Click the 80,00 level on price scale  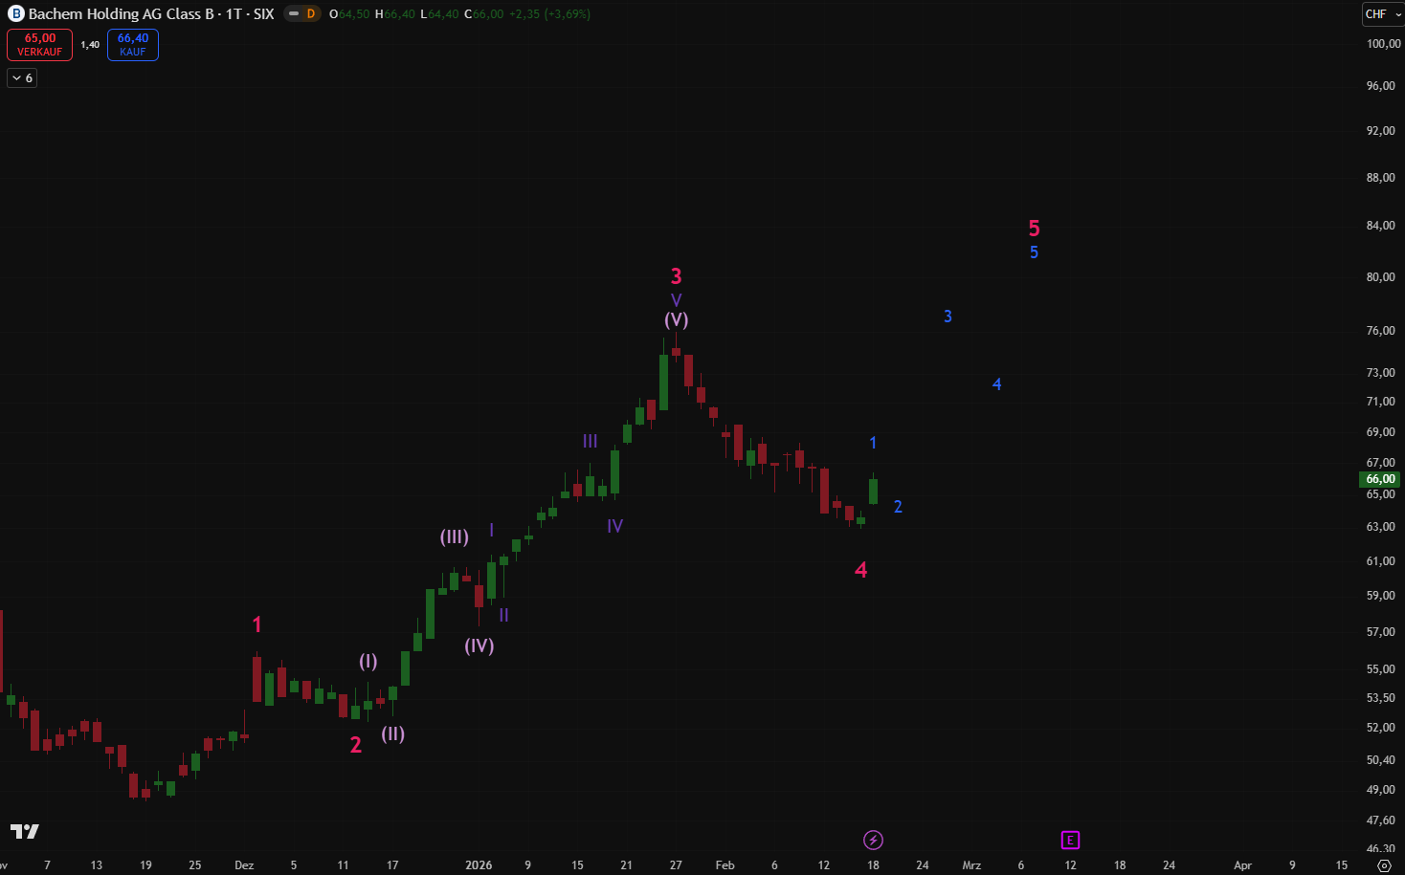click(1380, 277)
